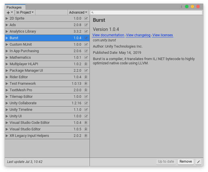Click the pencil edit icon at bottom right
The image size is (208, 172).
click(x=198, y=162)
